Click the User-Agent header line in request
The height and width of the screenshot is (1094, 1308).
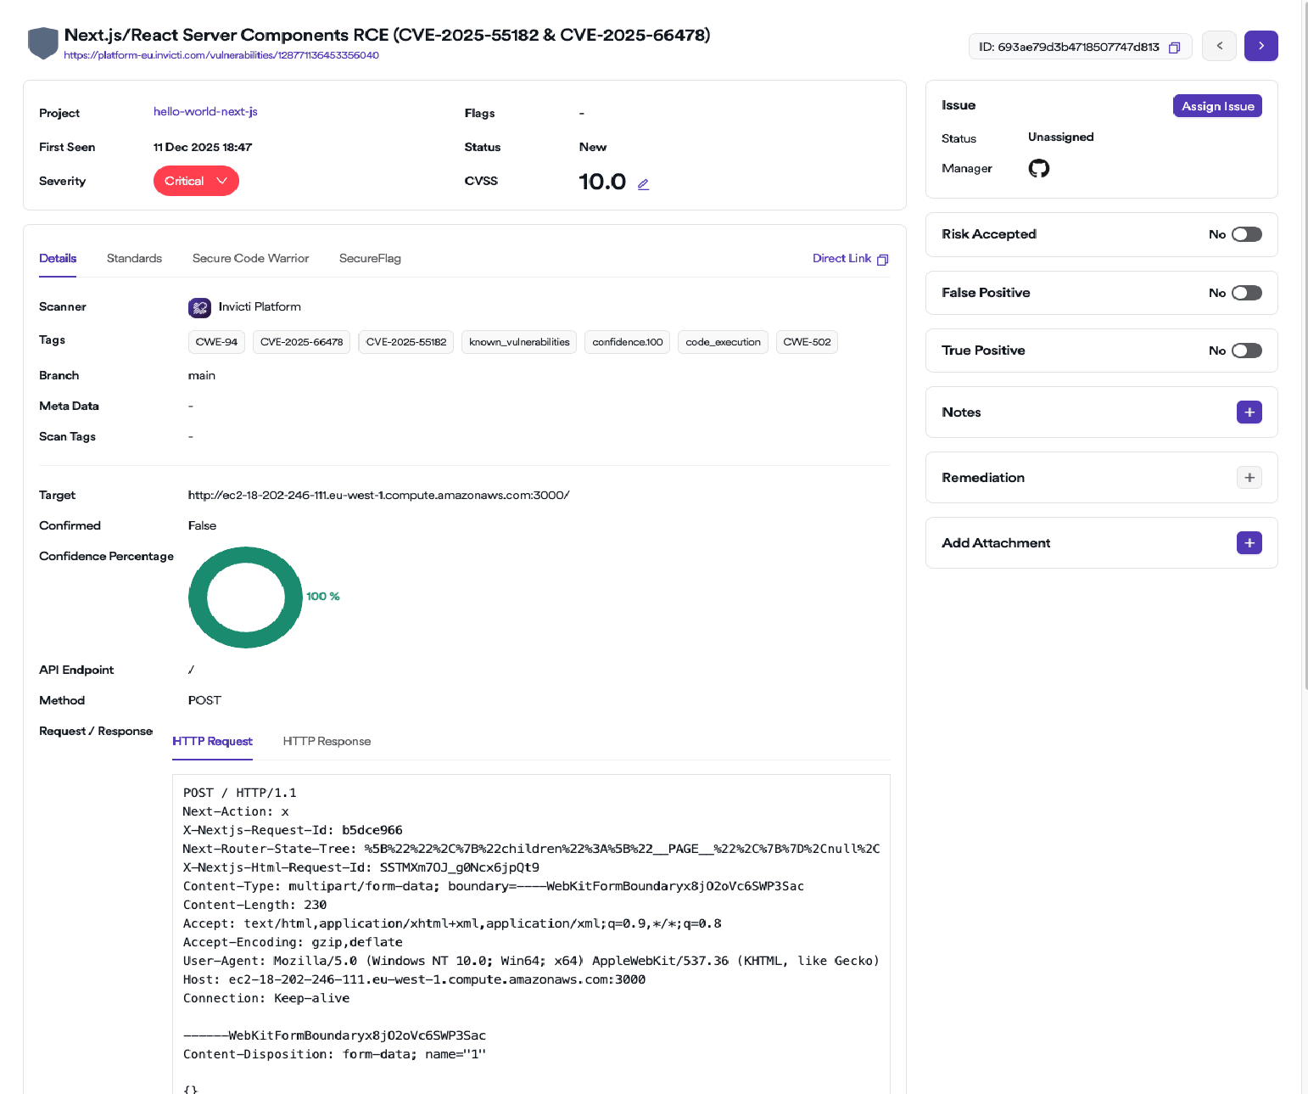pyautogui.click(x=531, y=961)
